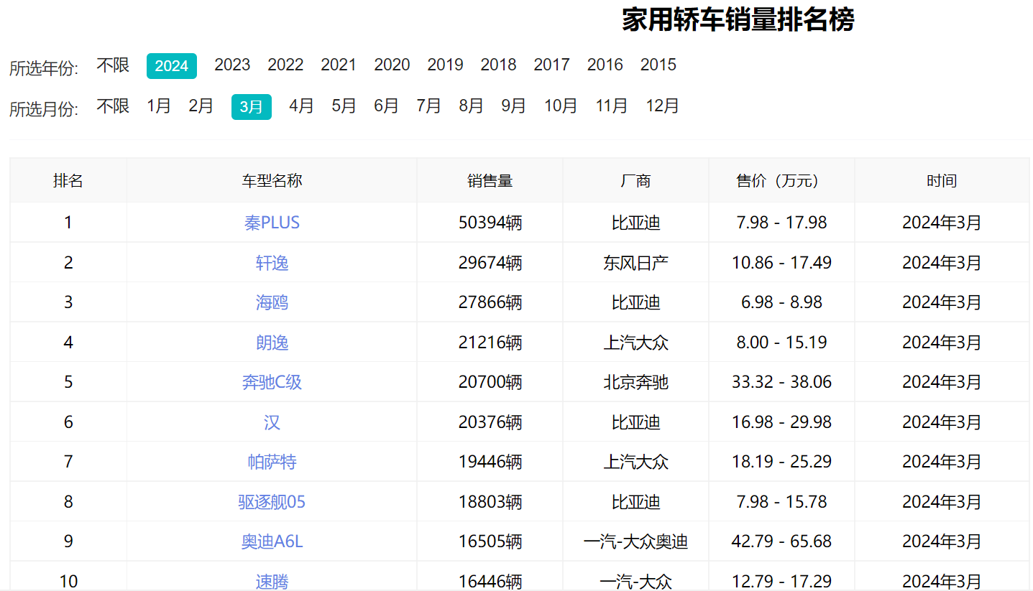Click the highlighted 2024 year button
The height and width of the screenshot is (591, 1033).
172,66
